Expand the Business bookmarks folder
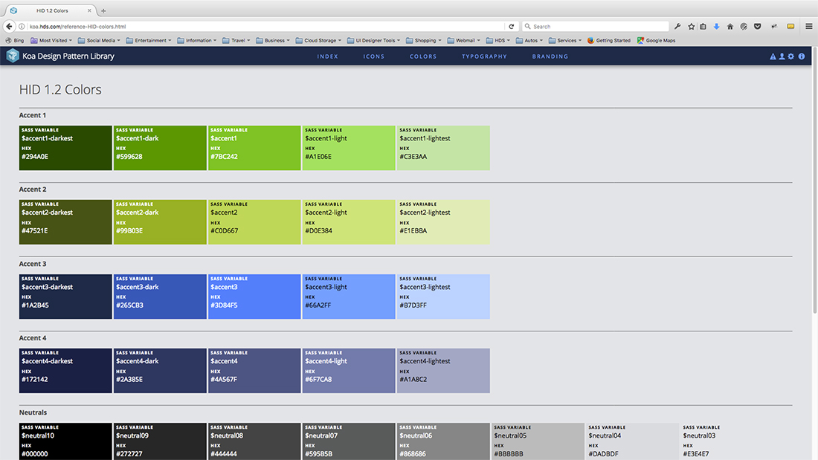Viewport: 818px width, 460px height. pyautogui.click(x=272, y=40)
